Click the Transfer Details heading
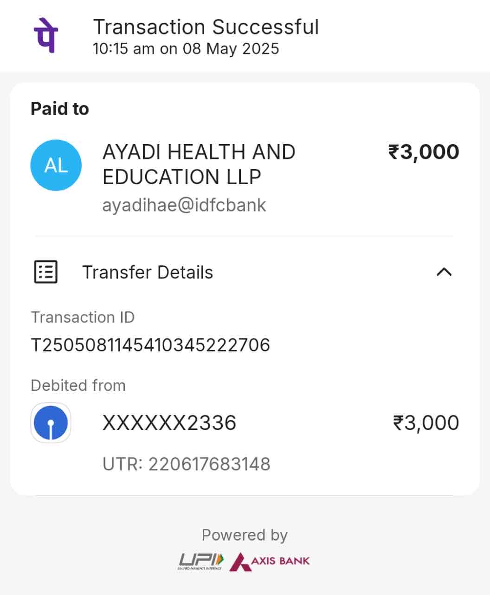Image resolution: width=490 pixels, height=595 pixels. click(x=147, y=272)
